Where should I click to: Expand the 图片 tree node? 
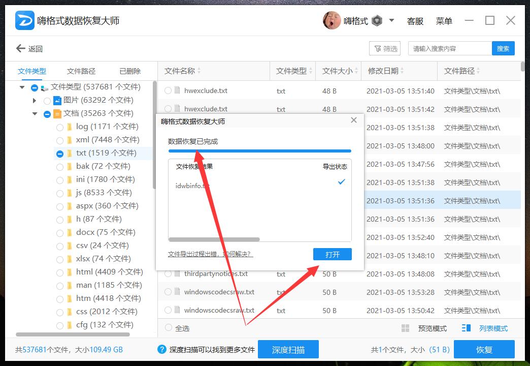(34, 100)
